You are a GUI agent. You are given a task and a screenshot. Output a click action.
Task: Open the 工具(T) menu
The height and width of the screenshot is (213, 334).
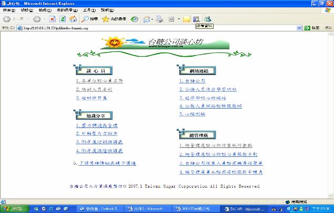89,10
